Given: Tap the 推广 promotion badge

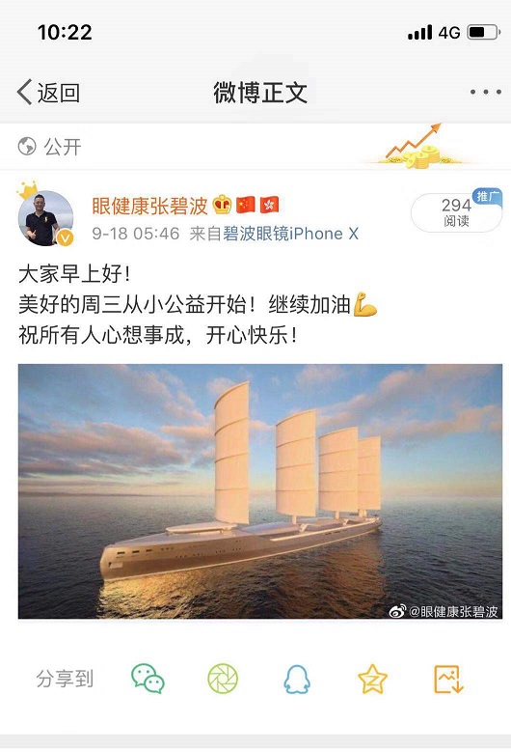Looking at the screenshot, I should click(487, 196).
